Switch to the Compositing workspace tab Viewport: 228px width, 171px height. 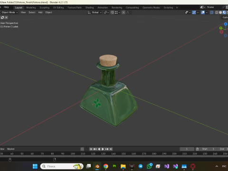coord(132,8)
